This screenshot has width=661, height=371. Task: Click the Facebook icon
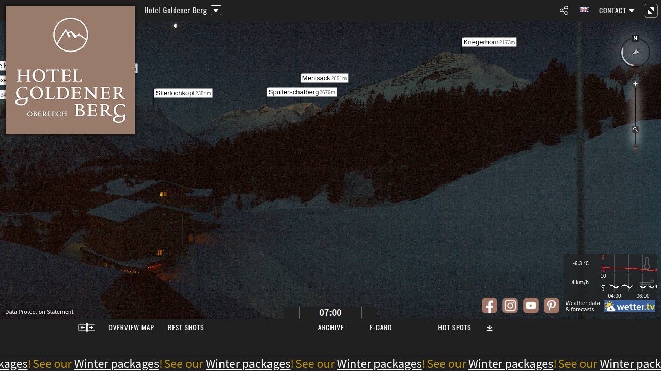click(490, 306)
